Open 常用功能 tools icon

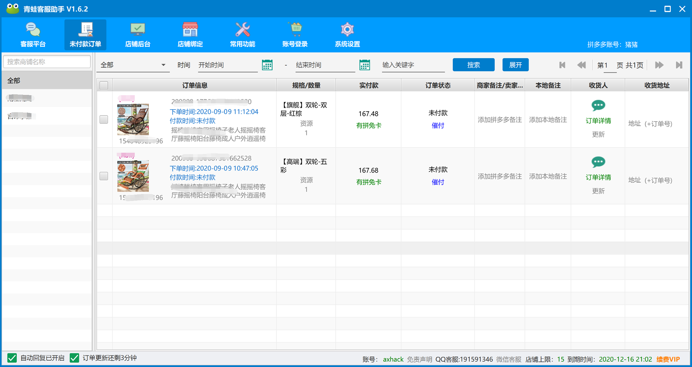[242, 30]
